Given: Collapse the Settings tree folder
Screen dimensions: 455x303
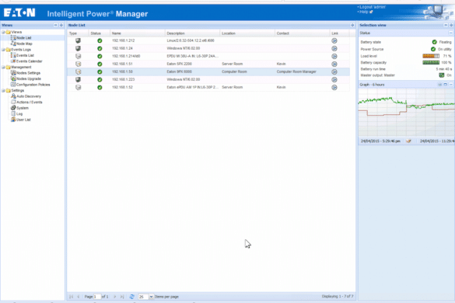Looking at the screenshot, I should [x=3, y=91].
